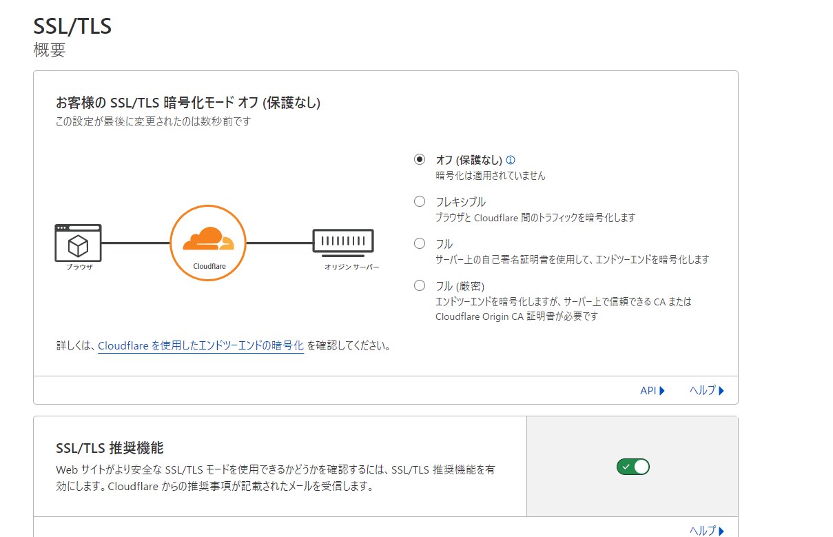Viewport: 833px width, 537px height.
Task: Click the ブラウザ icon in the diagram
Action: 79,242
